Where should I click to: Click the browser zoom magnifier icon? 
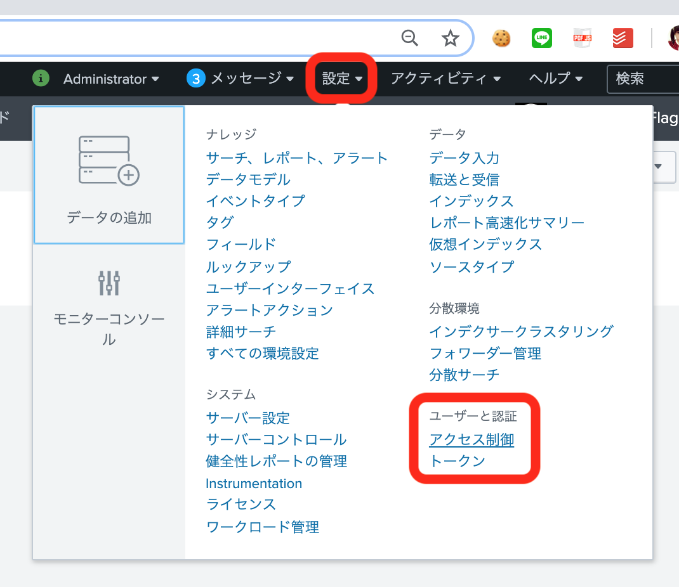click(x=409, y=38)
